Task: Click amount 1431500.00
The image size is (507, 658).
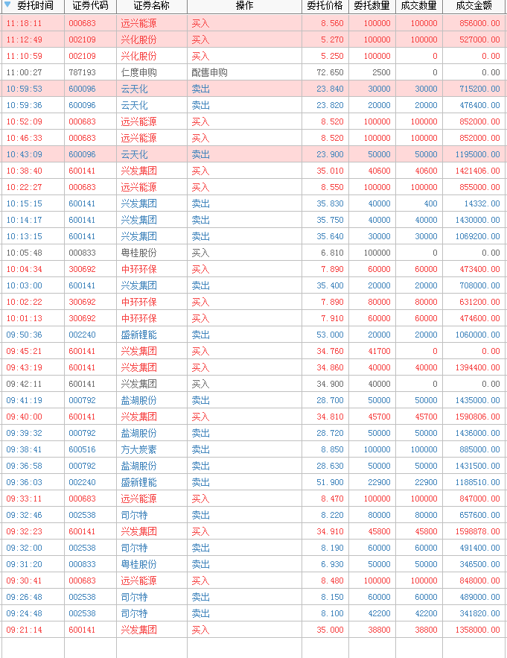Action: pos(478,466)
